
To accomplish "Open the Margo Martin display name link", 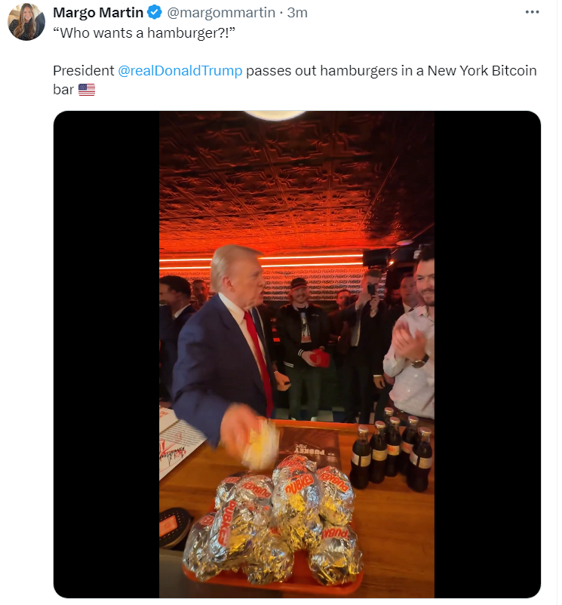I will [98, 12].
